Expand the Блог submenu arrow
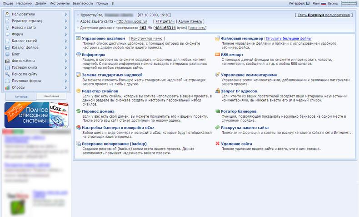Viewport: 360px width, 217px height. coord(66,54)
